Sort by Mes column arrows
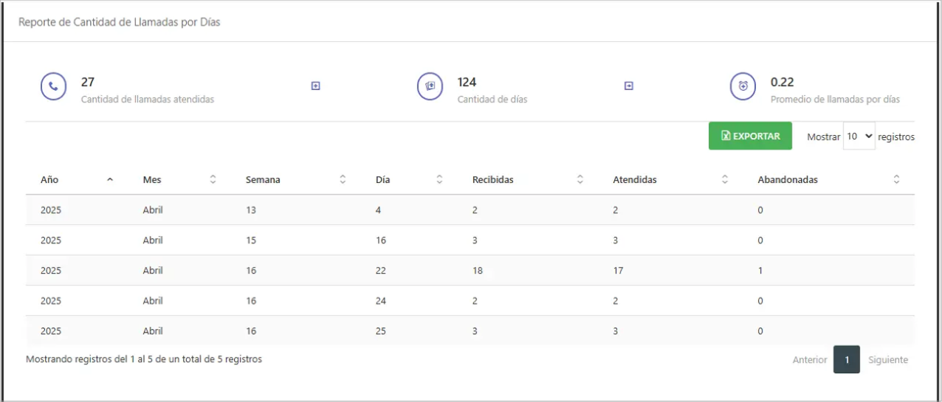The width and height of the screenshot is (942, 402). [213, 180]
